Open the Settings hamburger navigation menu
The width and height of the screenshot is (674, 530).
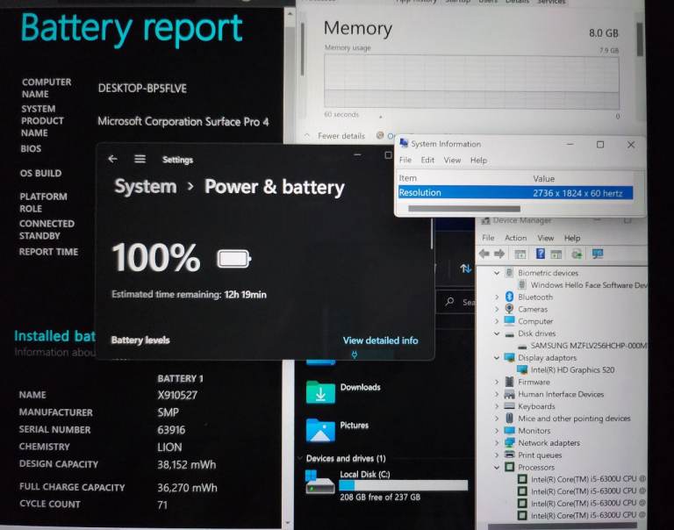tap(140, 159)
